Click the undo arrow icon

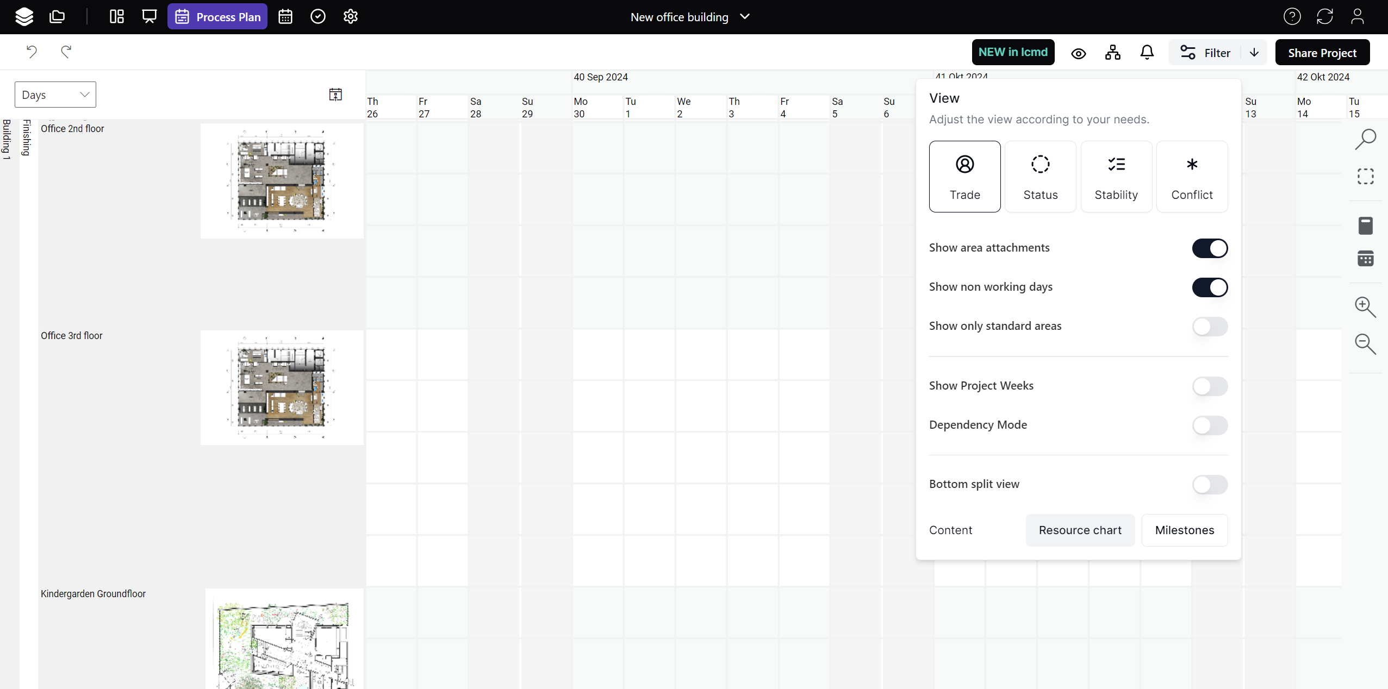32,52
